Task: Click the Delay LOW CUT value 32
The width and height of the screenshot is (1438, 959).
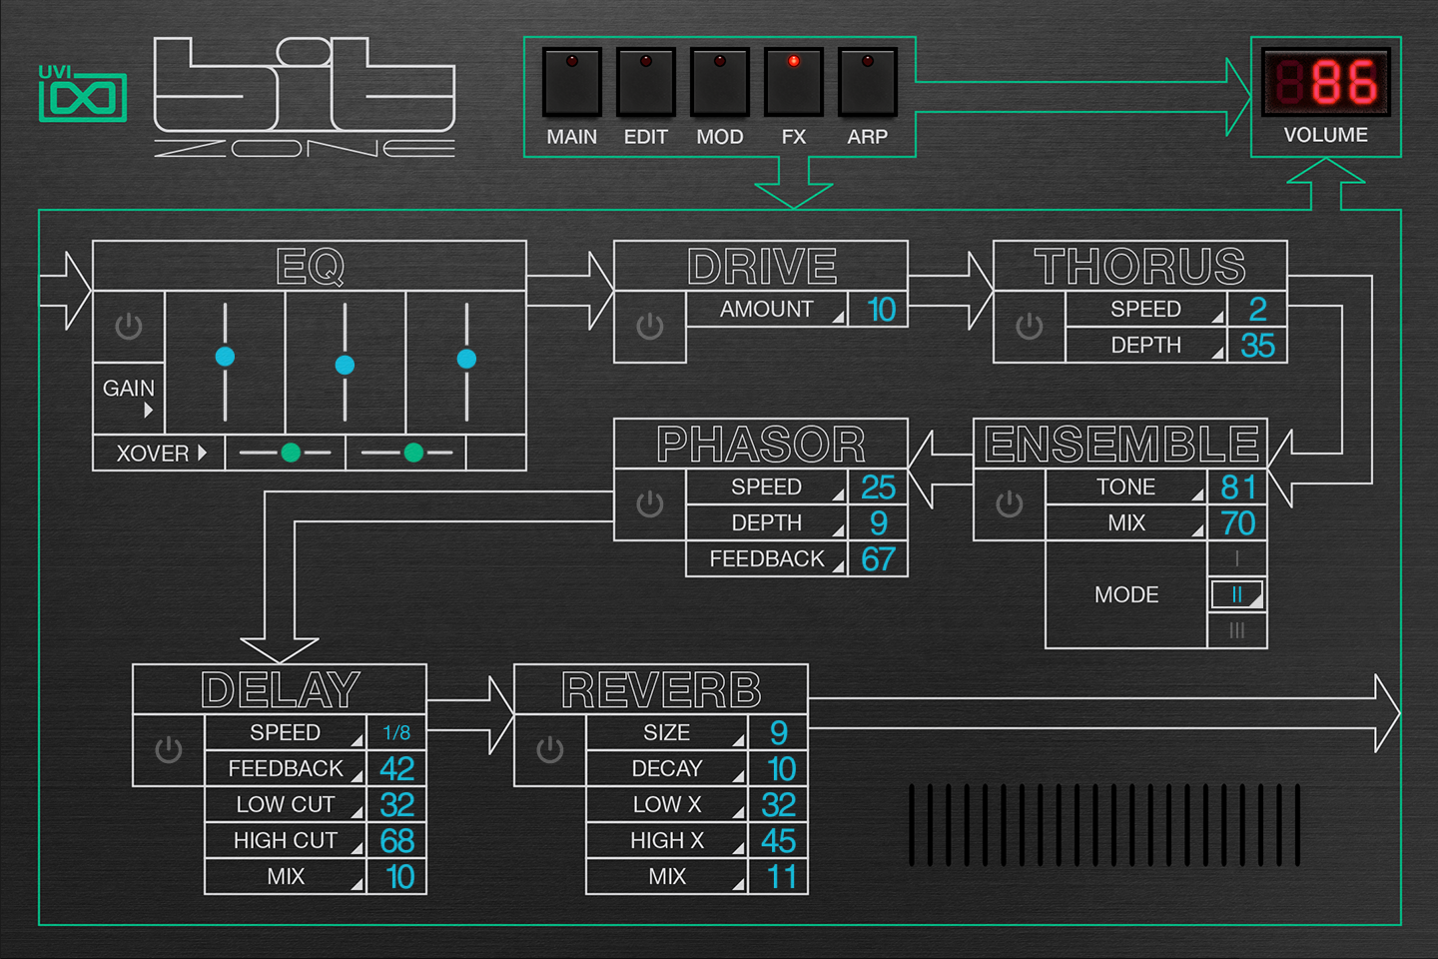Action: pyautogui.click(x=396, y=805)
